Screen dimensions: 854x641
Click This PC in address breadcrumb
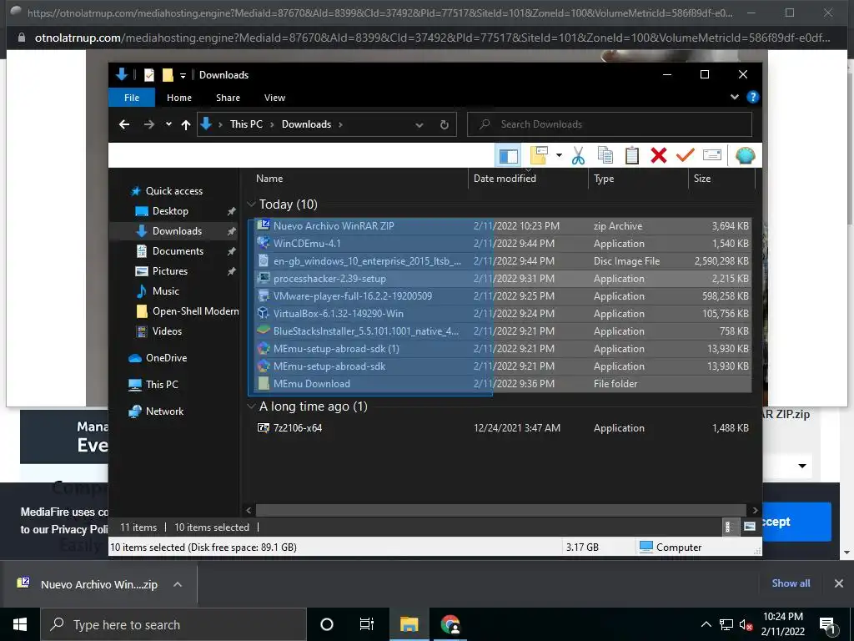coord(246,124)
